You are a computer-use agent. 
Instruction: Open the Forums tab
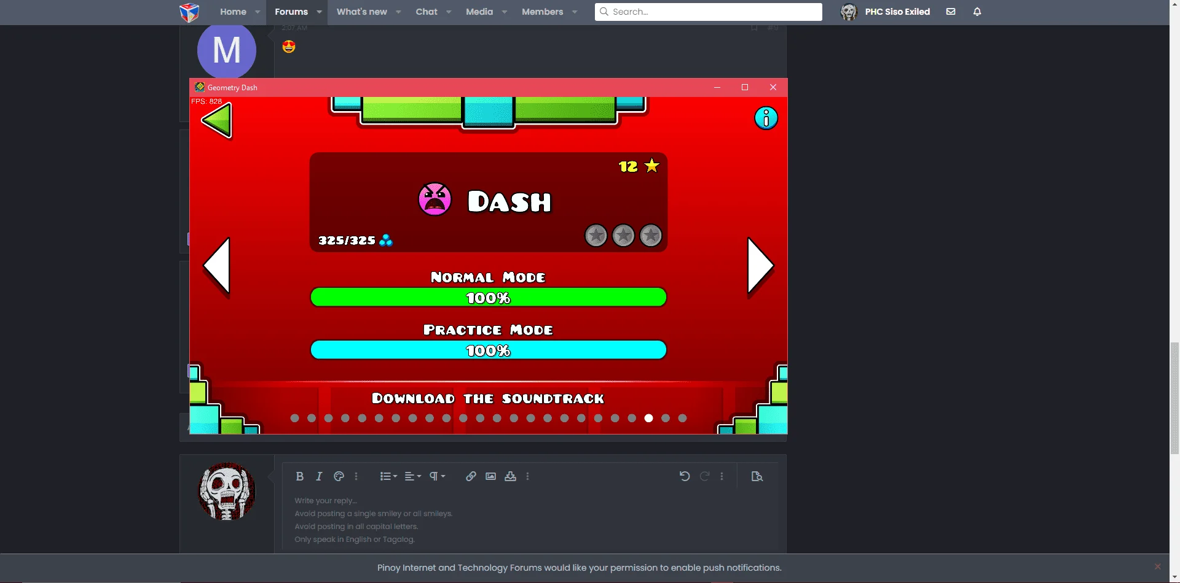pos(291,12)
